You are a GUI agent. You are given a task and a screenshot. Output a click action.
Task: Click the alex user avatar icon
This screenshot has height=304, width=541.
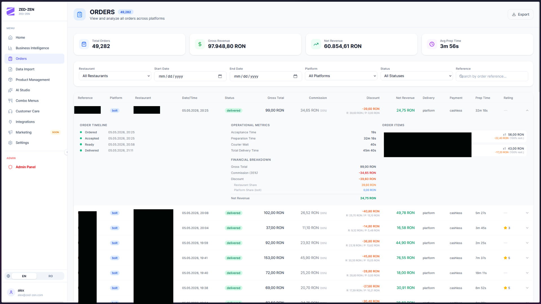coord(11,292)
